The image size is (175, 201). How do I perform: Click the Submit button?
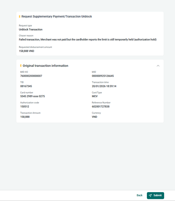tap(155, 195)
